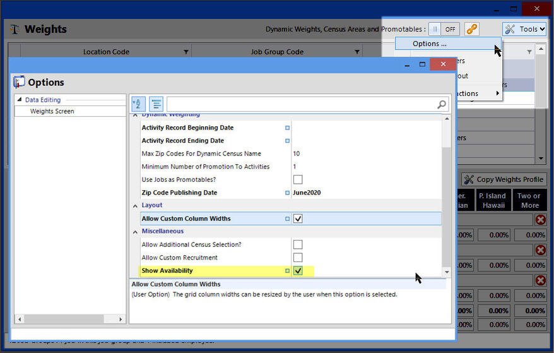
Task: Select Activity Record Beginning Date row label
Action: tap(187, 128)
